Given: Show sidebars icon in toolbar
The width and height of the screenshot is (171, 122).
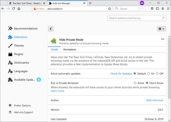Looking at the screenshot, I should click(x=157, y=9).
